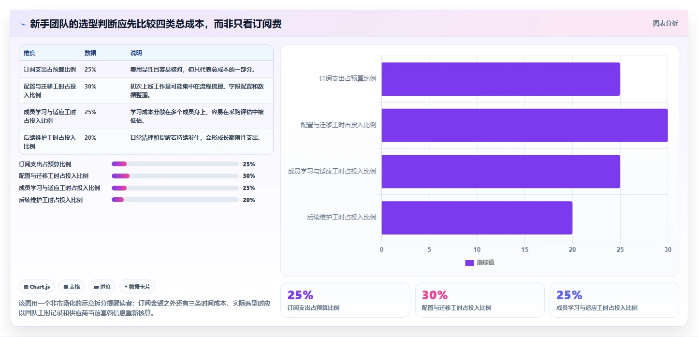Screen dimensions: 698x337
Task: Click the 订阅支出占预算比例 progress bar
Action: click(x=175, y=164)
